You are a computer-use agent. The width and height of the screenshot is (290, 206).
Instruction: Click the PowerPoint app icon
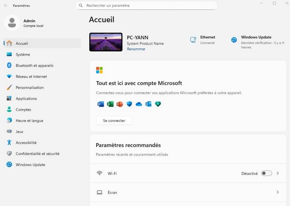120,104
